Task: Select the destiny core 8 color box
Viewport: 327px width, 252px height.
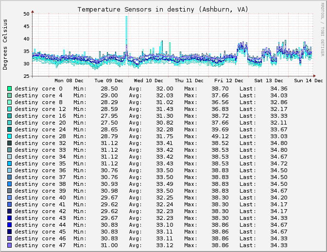Action: [9, 102]
